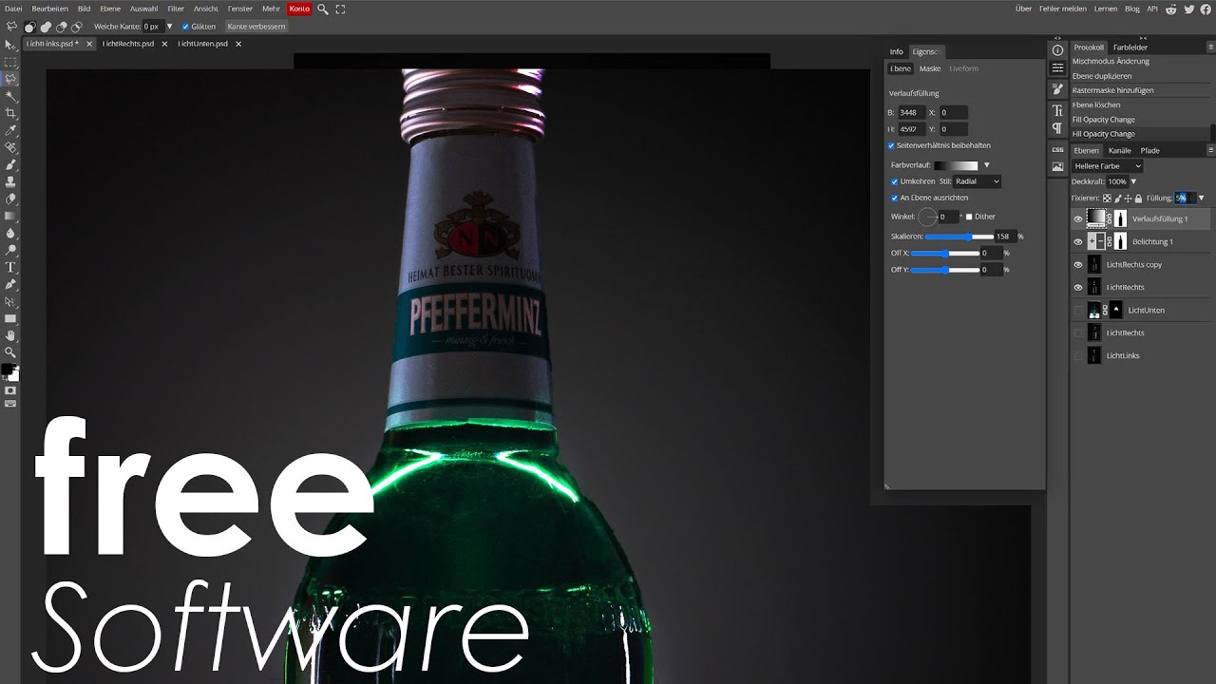The height and width of the screenshot is (684, 1216).
Task: Open the Fehler melden link
Action: [x=1063, y=9]
